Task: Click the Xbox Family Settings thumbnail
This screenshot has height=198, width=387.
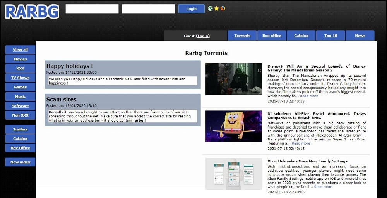Action: click(234, 174)
